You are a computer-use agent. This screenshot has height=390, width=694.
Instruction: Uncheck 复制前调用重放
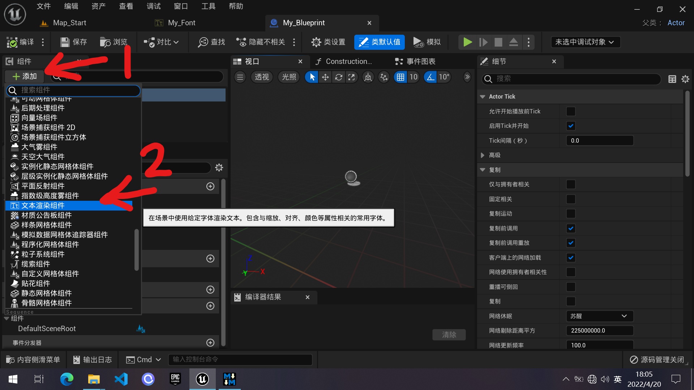tap(571, 243)
